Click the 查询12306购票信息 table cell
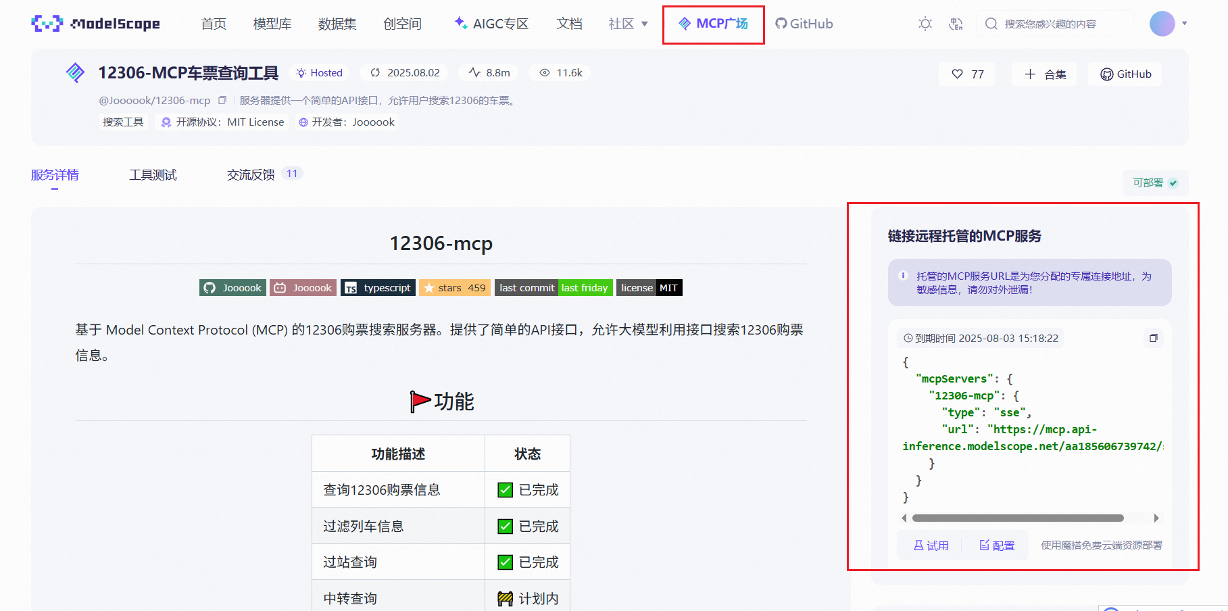Image resolution: width=1228 pixels, height=611 pixels. coord(398,490)
